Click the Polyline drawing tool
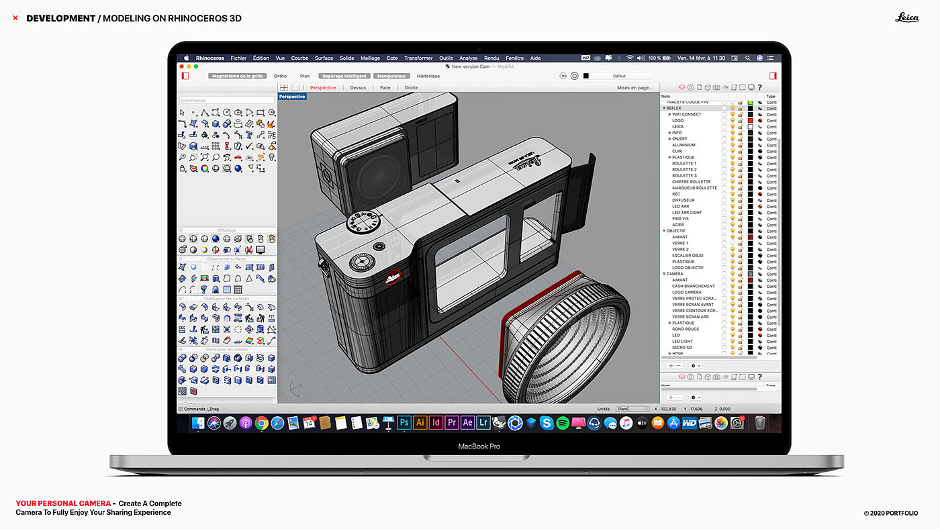The image size is (940, 529). pos(205,113)
